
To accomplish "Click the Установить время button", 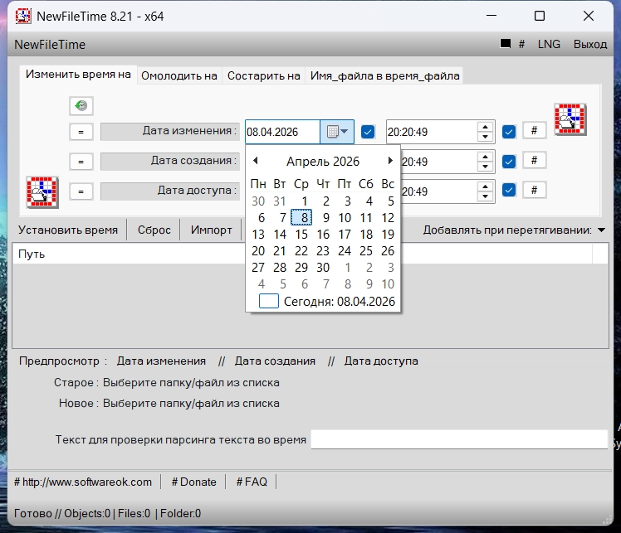I will 68,230.
